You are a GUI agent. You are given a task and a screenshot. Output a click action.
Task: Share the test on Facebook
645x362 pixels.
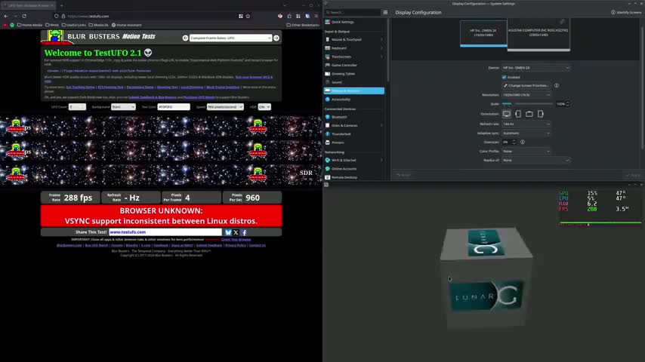244,232
